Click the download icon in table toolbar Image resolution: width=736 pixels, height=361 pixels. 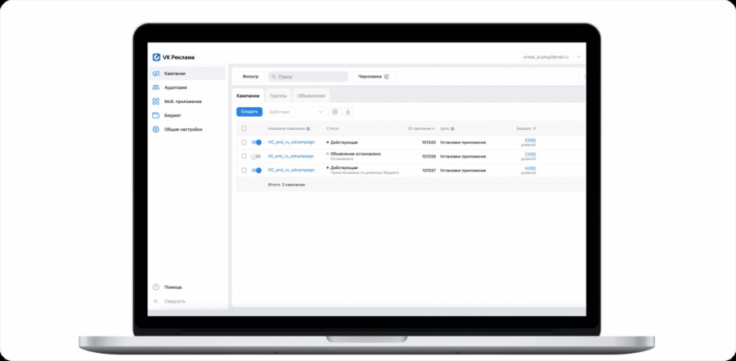(x=348, y=112)
